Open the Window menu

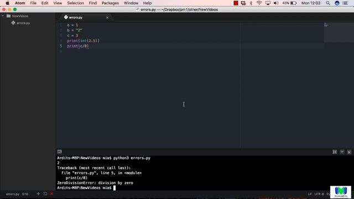tap(131, 3)
